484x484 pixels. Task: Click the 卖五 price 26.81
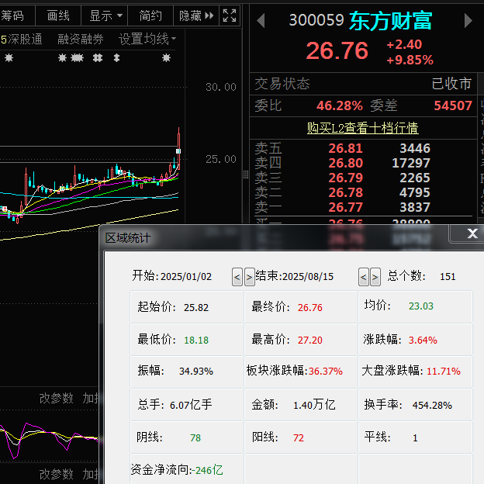pyautogui.click(x=345, y=148)
